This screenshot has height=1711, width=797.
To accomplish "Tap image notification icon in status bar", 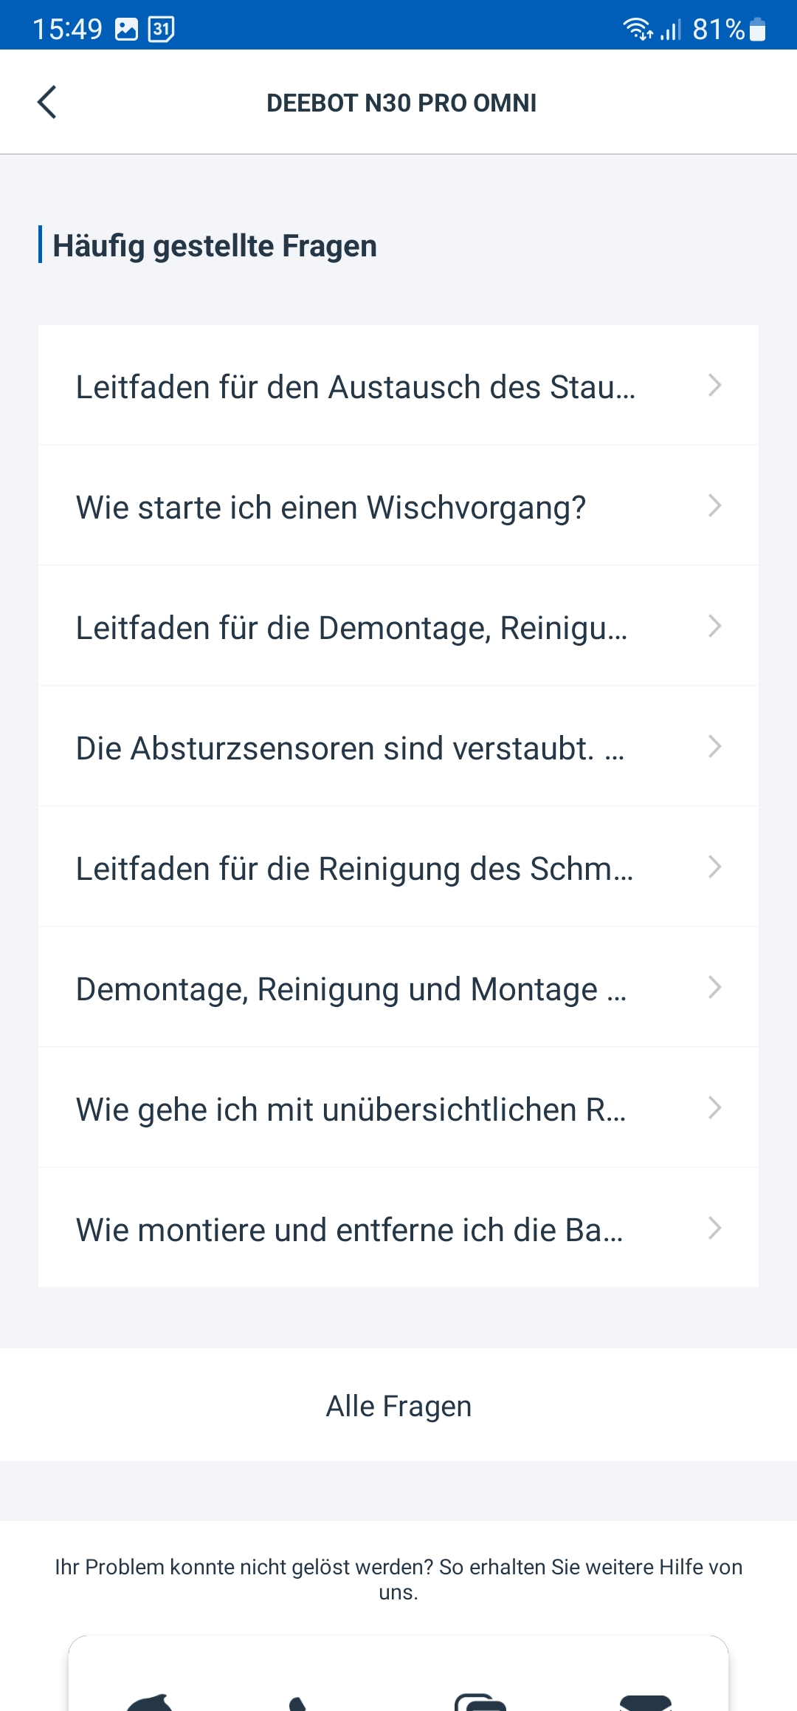I will pyautogui.click(x=126, y=29).
